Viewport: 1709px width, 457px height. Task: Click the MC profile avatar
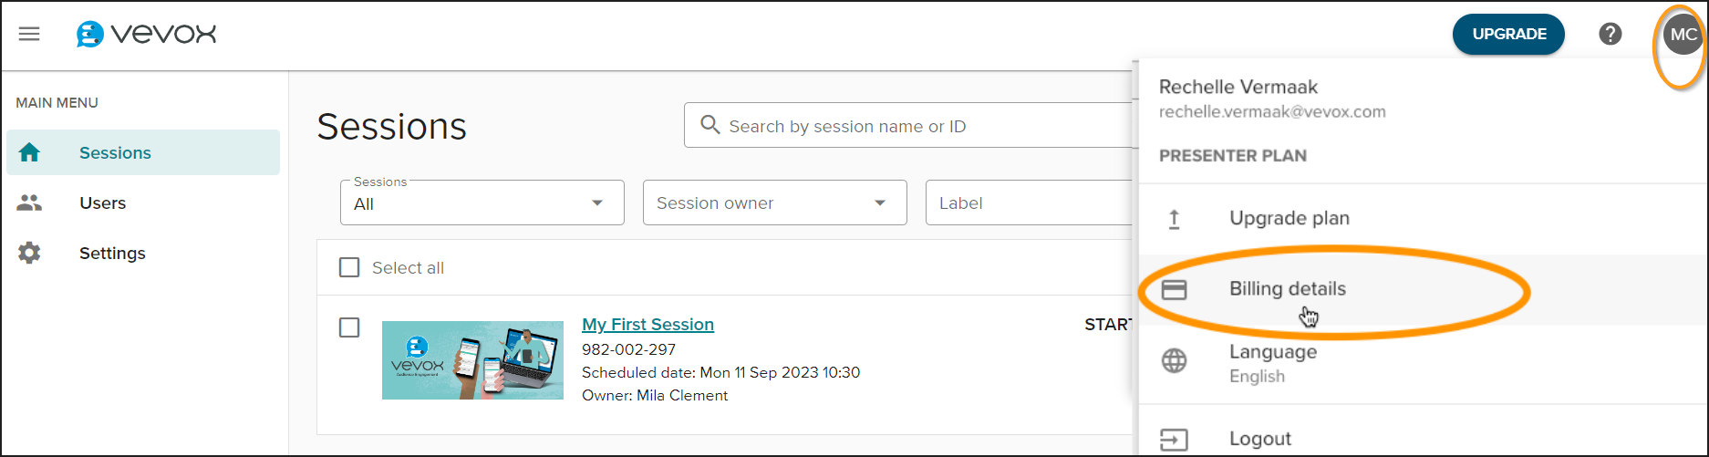click(1683, 35)
